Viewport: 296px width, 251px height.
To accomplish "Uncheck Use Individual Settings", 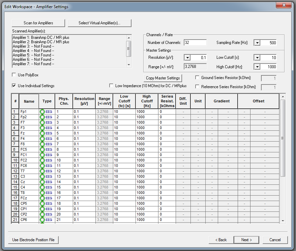I will [14, 86].
